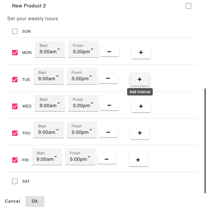
Task: Click the minus icon for Tuesday
Action: (x=108, y=79)
